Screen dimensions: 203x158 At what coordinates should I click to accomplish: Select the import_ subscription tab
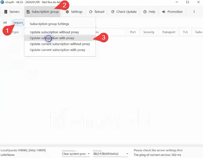[18, 23]
